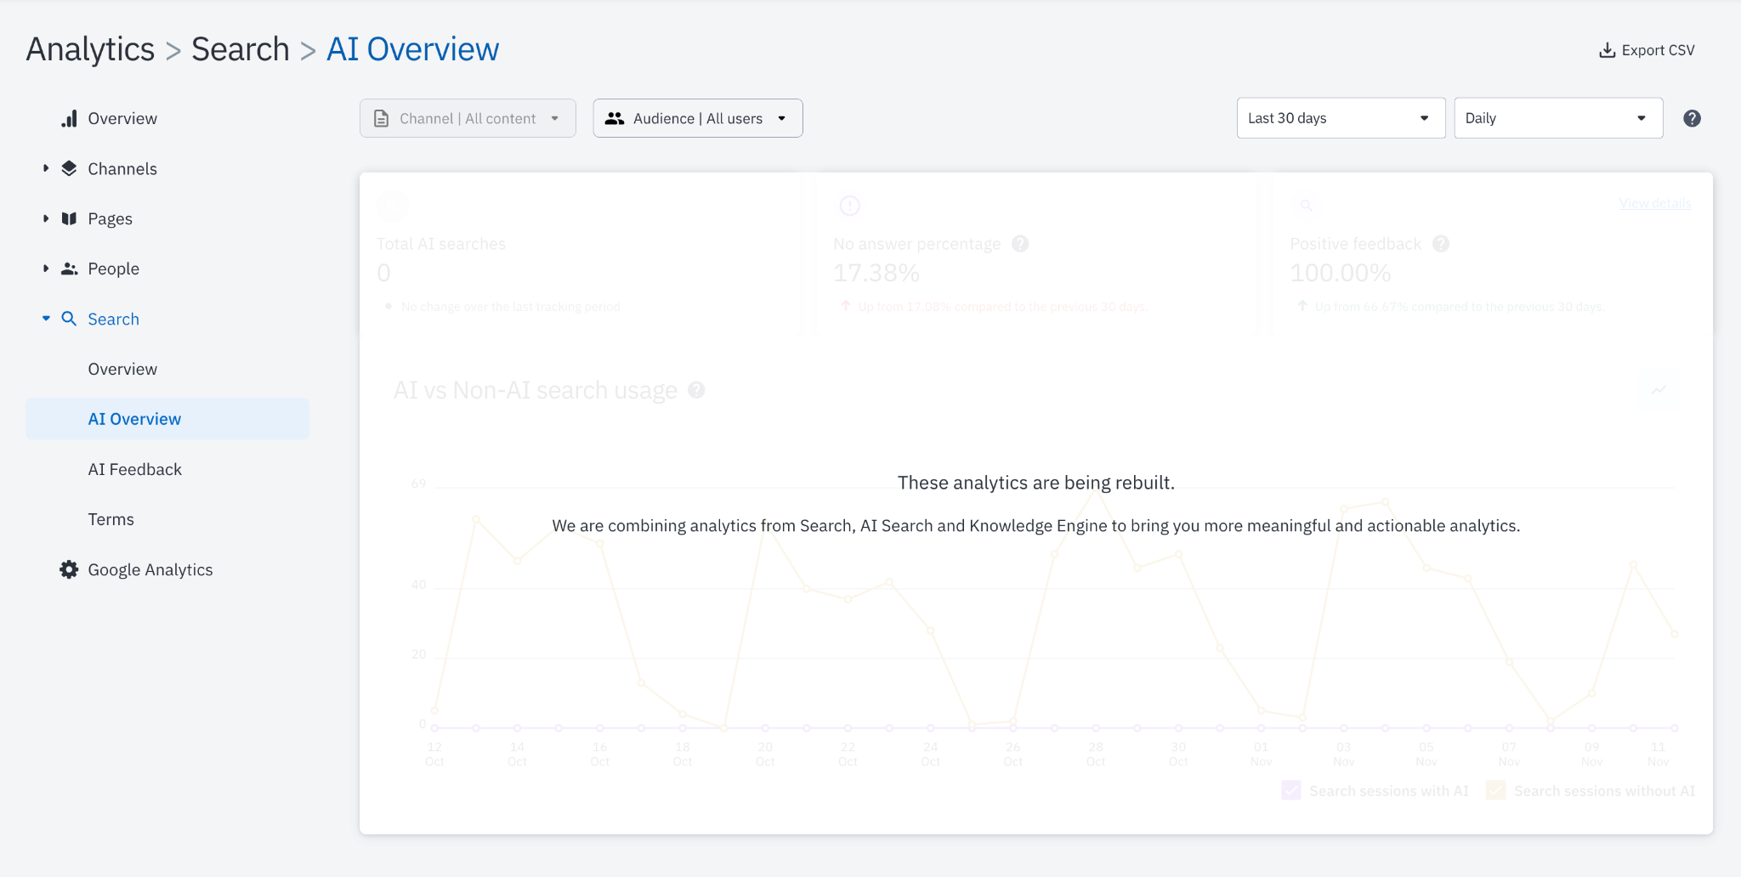Open the Last 30 days date range dropdown
1741x877 pixels.
click(x=1340, y=118)
